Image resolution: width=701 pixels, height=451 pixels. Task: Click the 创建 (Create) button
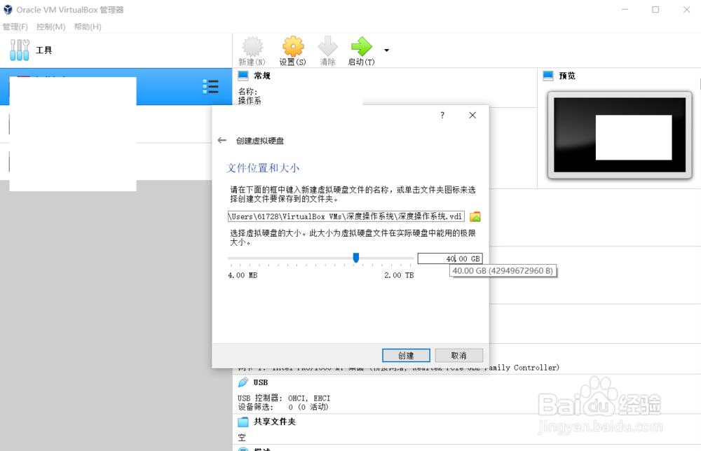click(x=406, y=356)
